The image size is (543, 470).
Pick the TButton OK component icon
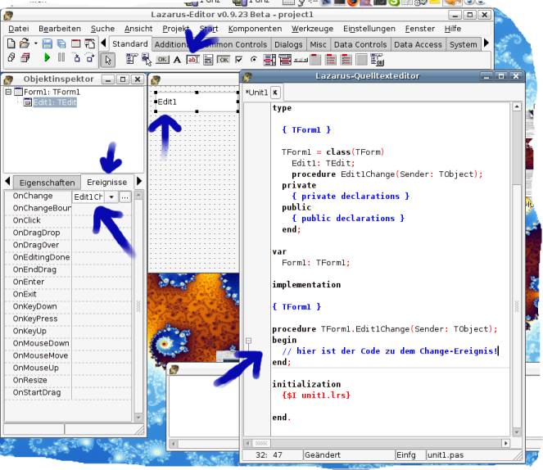(162, 60)
